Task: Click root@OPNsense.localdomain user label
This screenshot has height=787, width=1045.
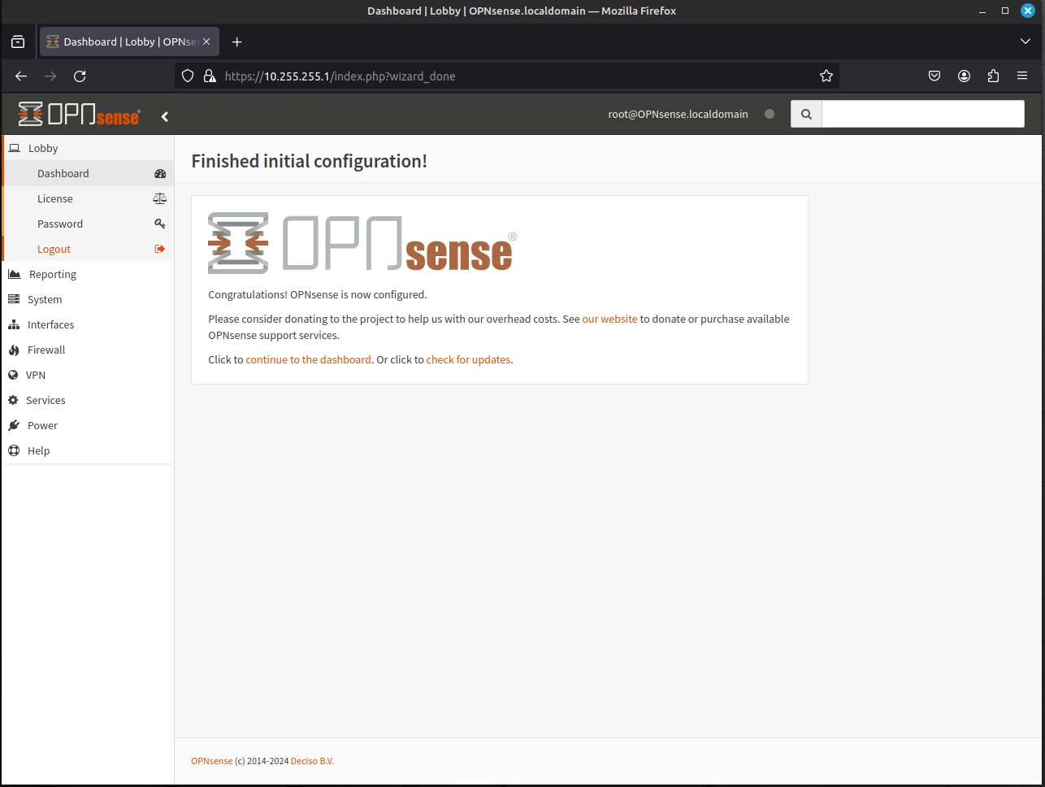Action: pyautogui.click(x=678, y=114)
